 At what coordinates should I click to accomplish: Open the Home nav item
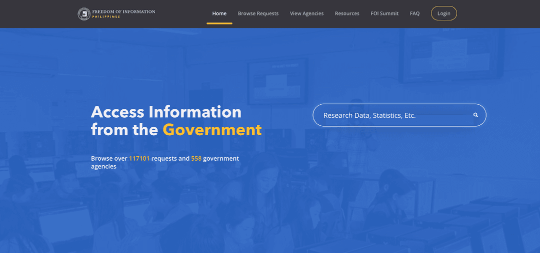pos(219,14)
